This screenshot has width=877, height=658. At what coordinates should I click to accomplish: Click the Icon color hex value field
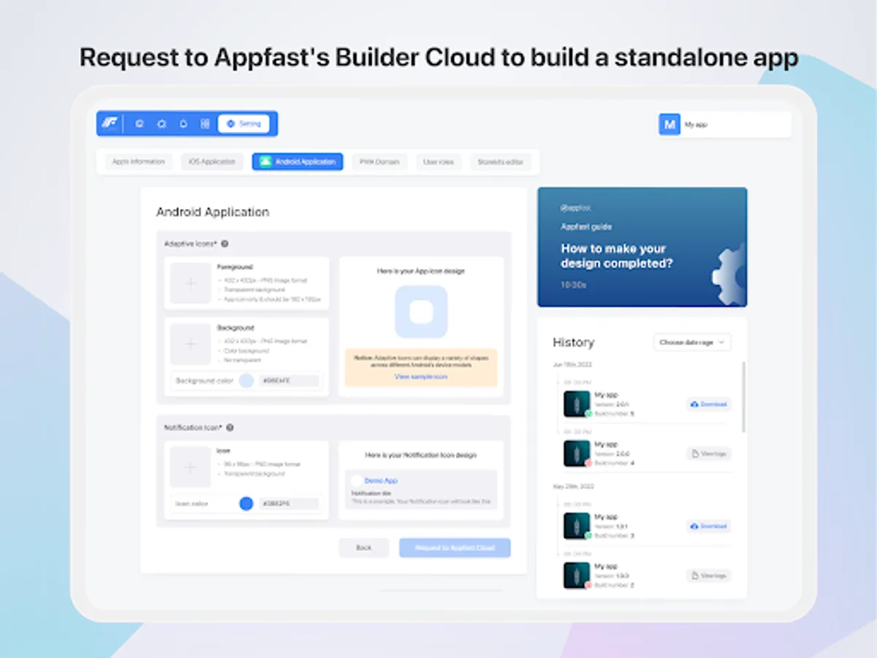coord(289,504)
